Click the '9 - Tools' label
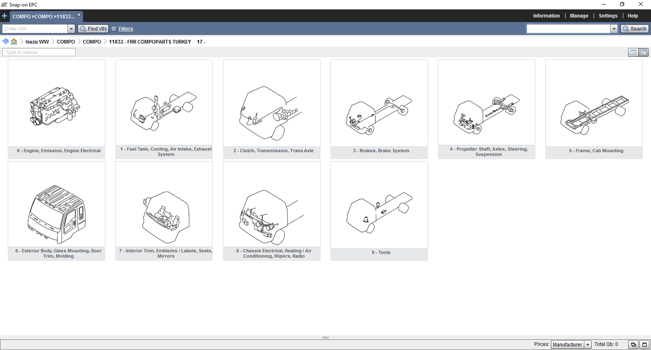 click(381, 252)
